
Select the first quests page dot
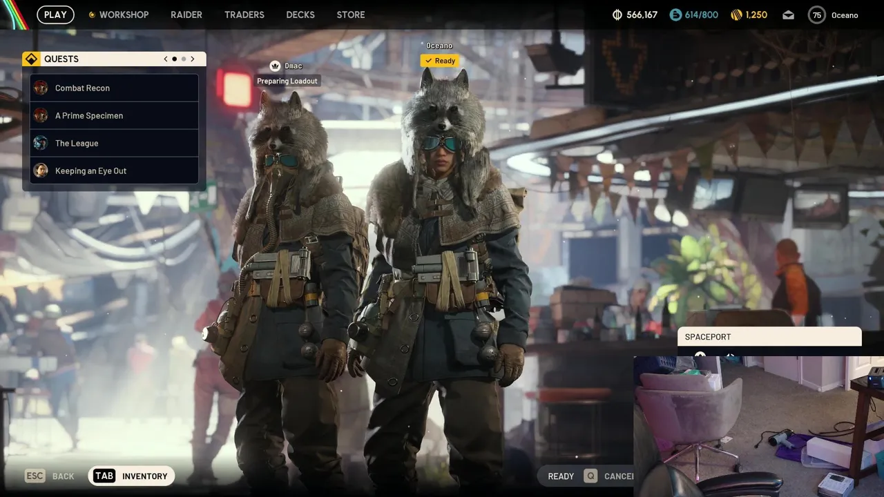pos(175,59)
